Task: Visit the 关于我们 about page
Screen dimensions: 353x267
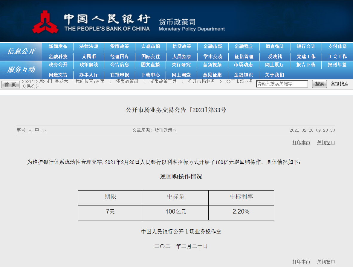Action: (x=274, y=75)
